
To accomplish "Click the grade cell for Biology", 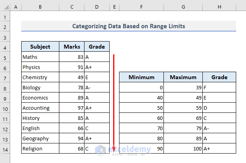I will click(97, 87).
